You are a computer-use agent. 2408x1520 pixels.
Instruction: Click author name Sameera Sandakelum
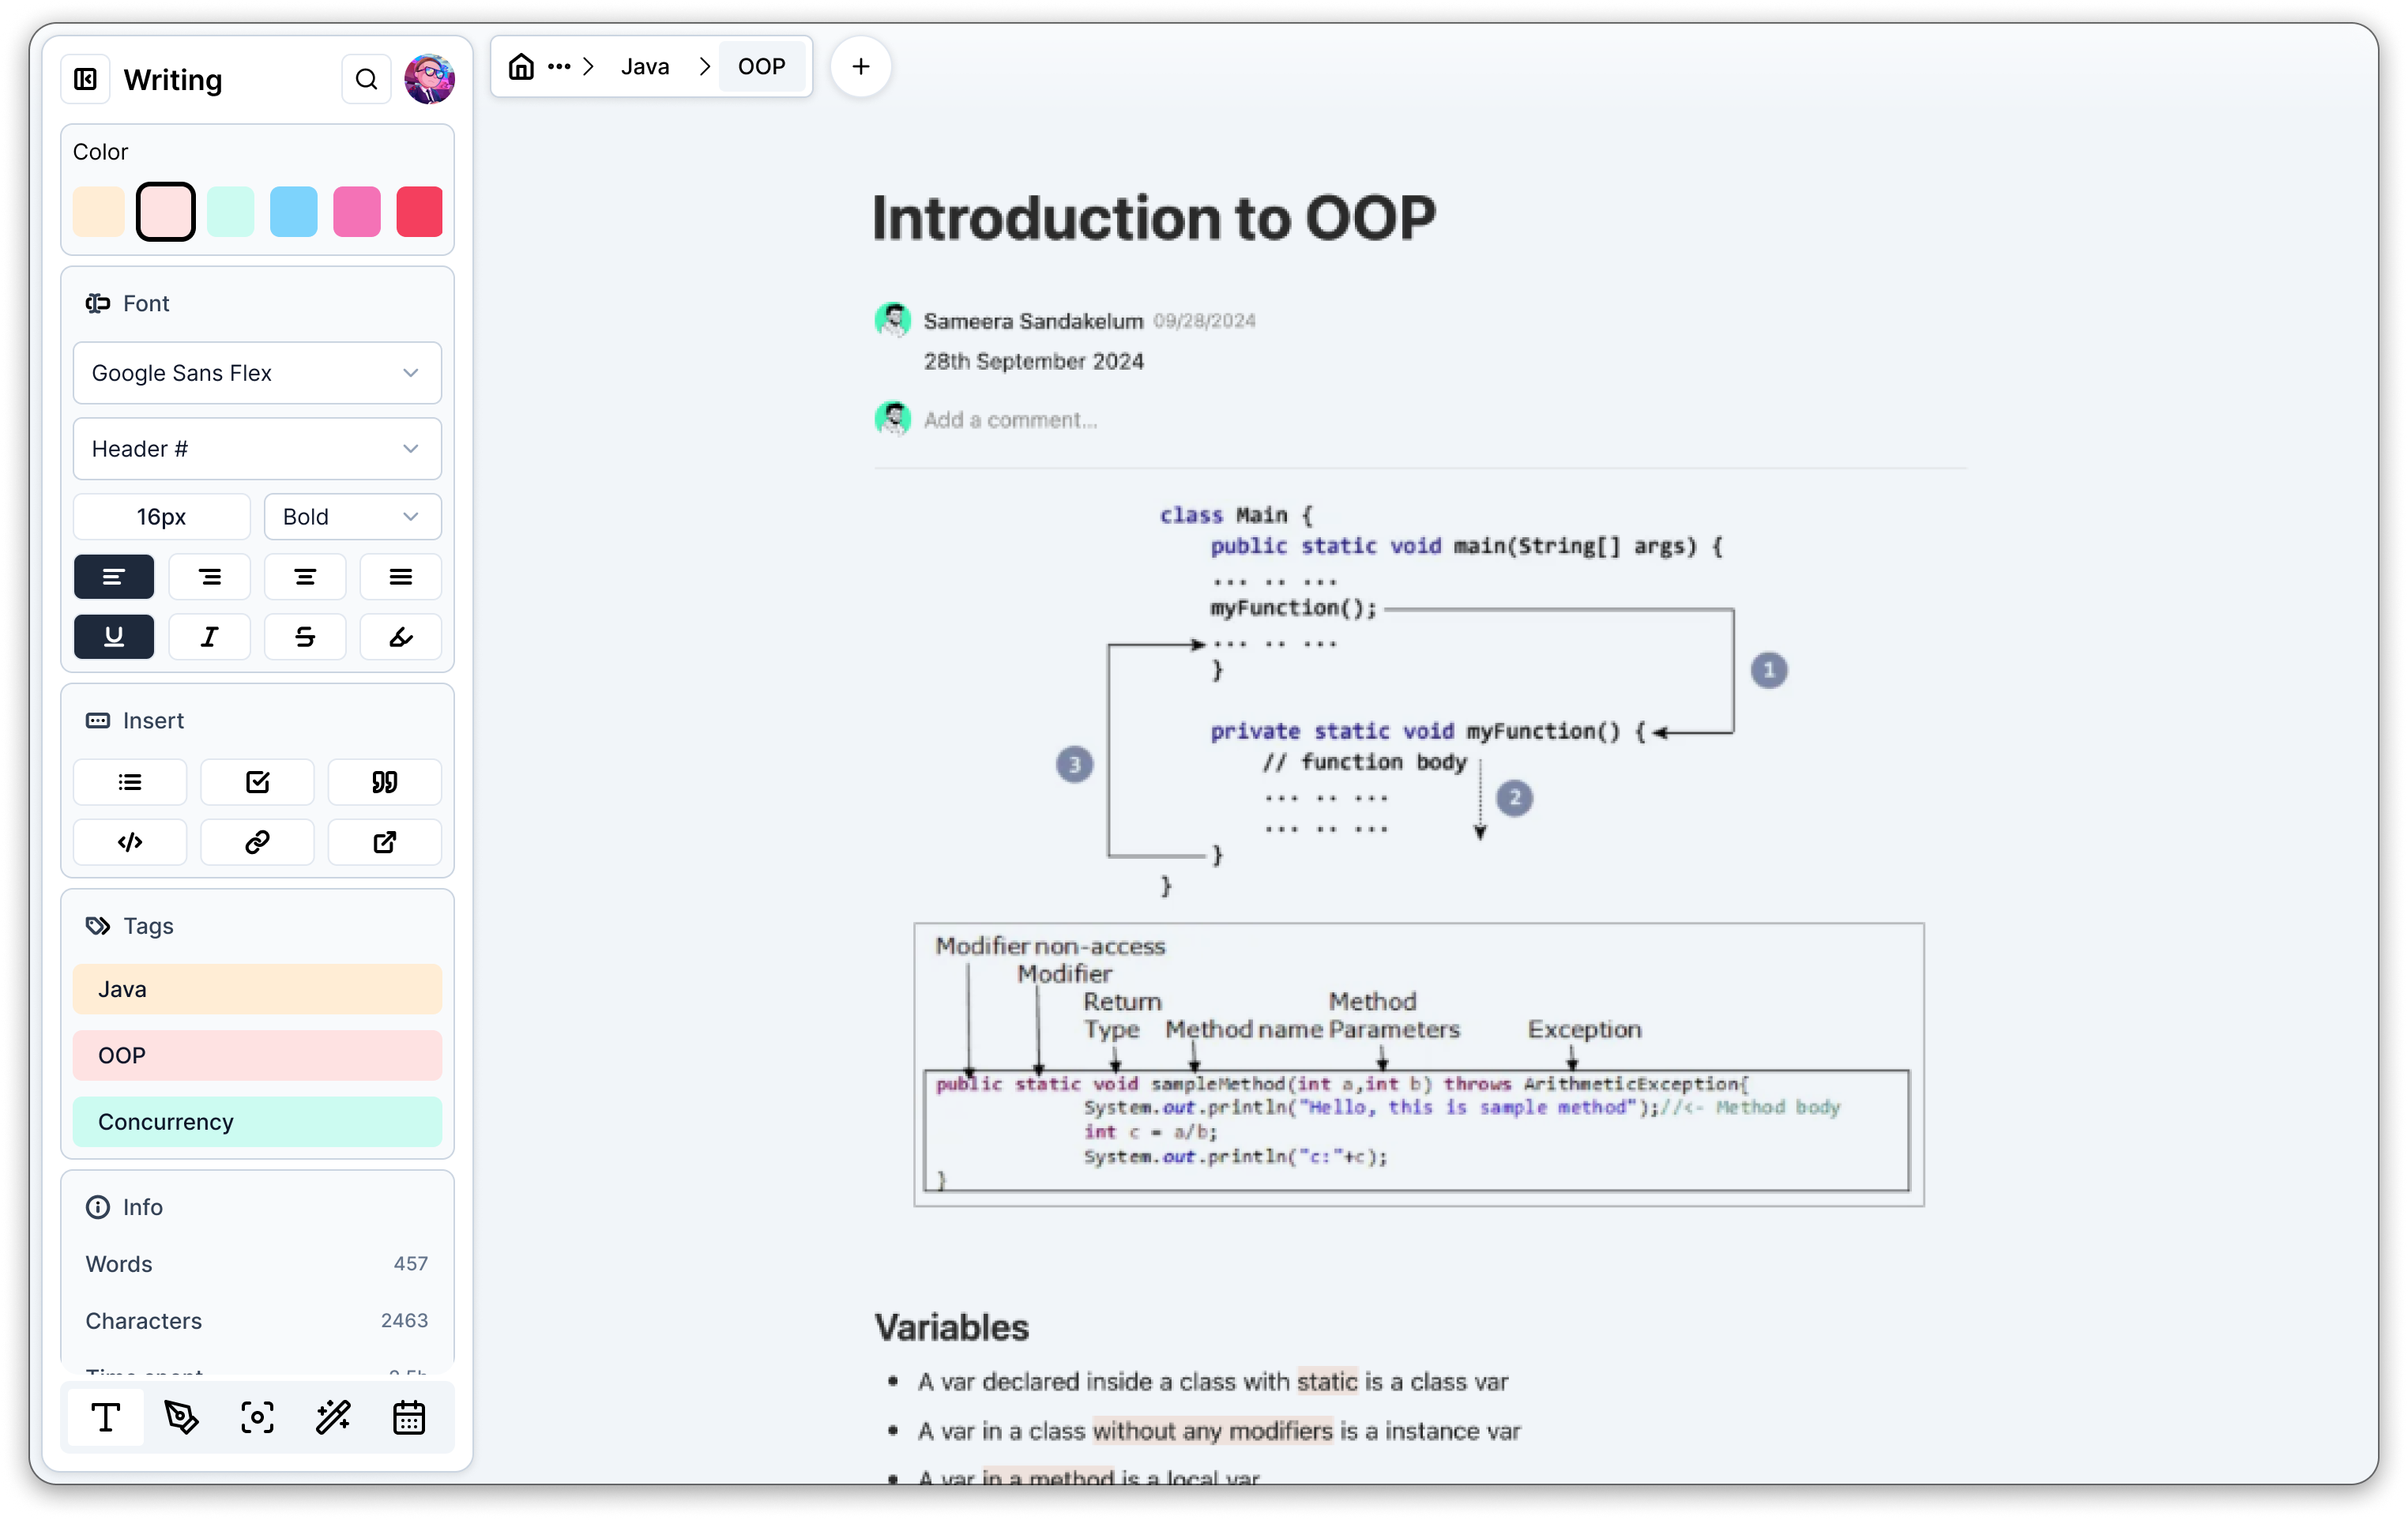pyautogui.click(x=1033, y=321)
